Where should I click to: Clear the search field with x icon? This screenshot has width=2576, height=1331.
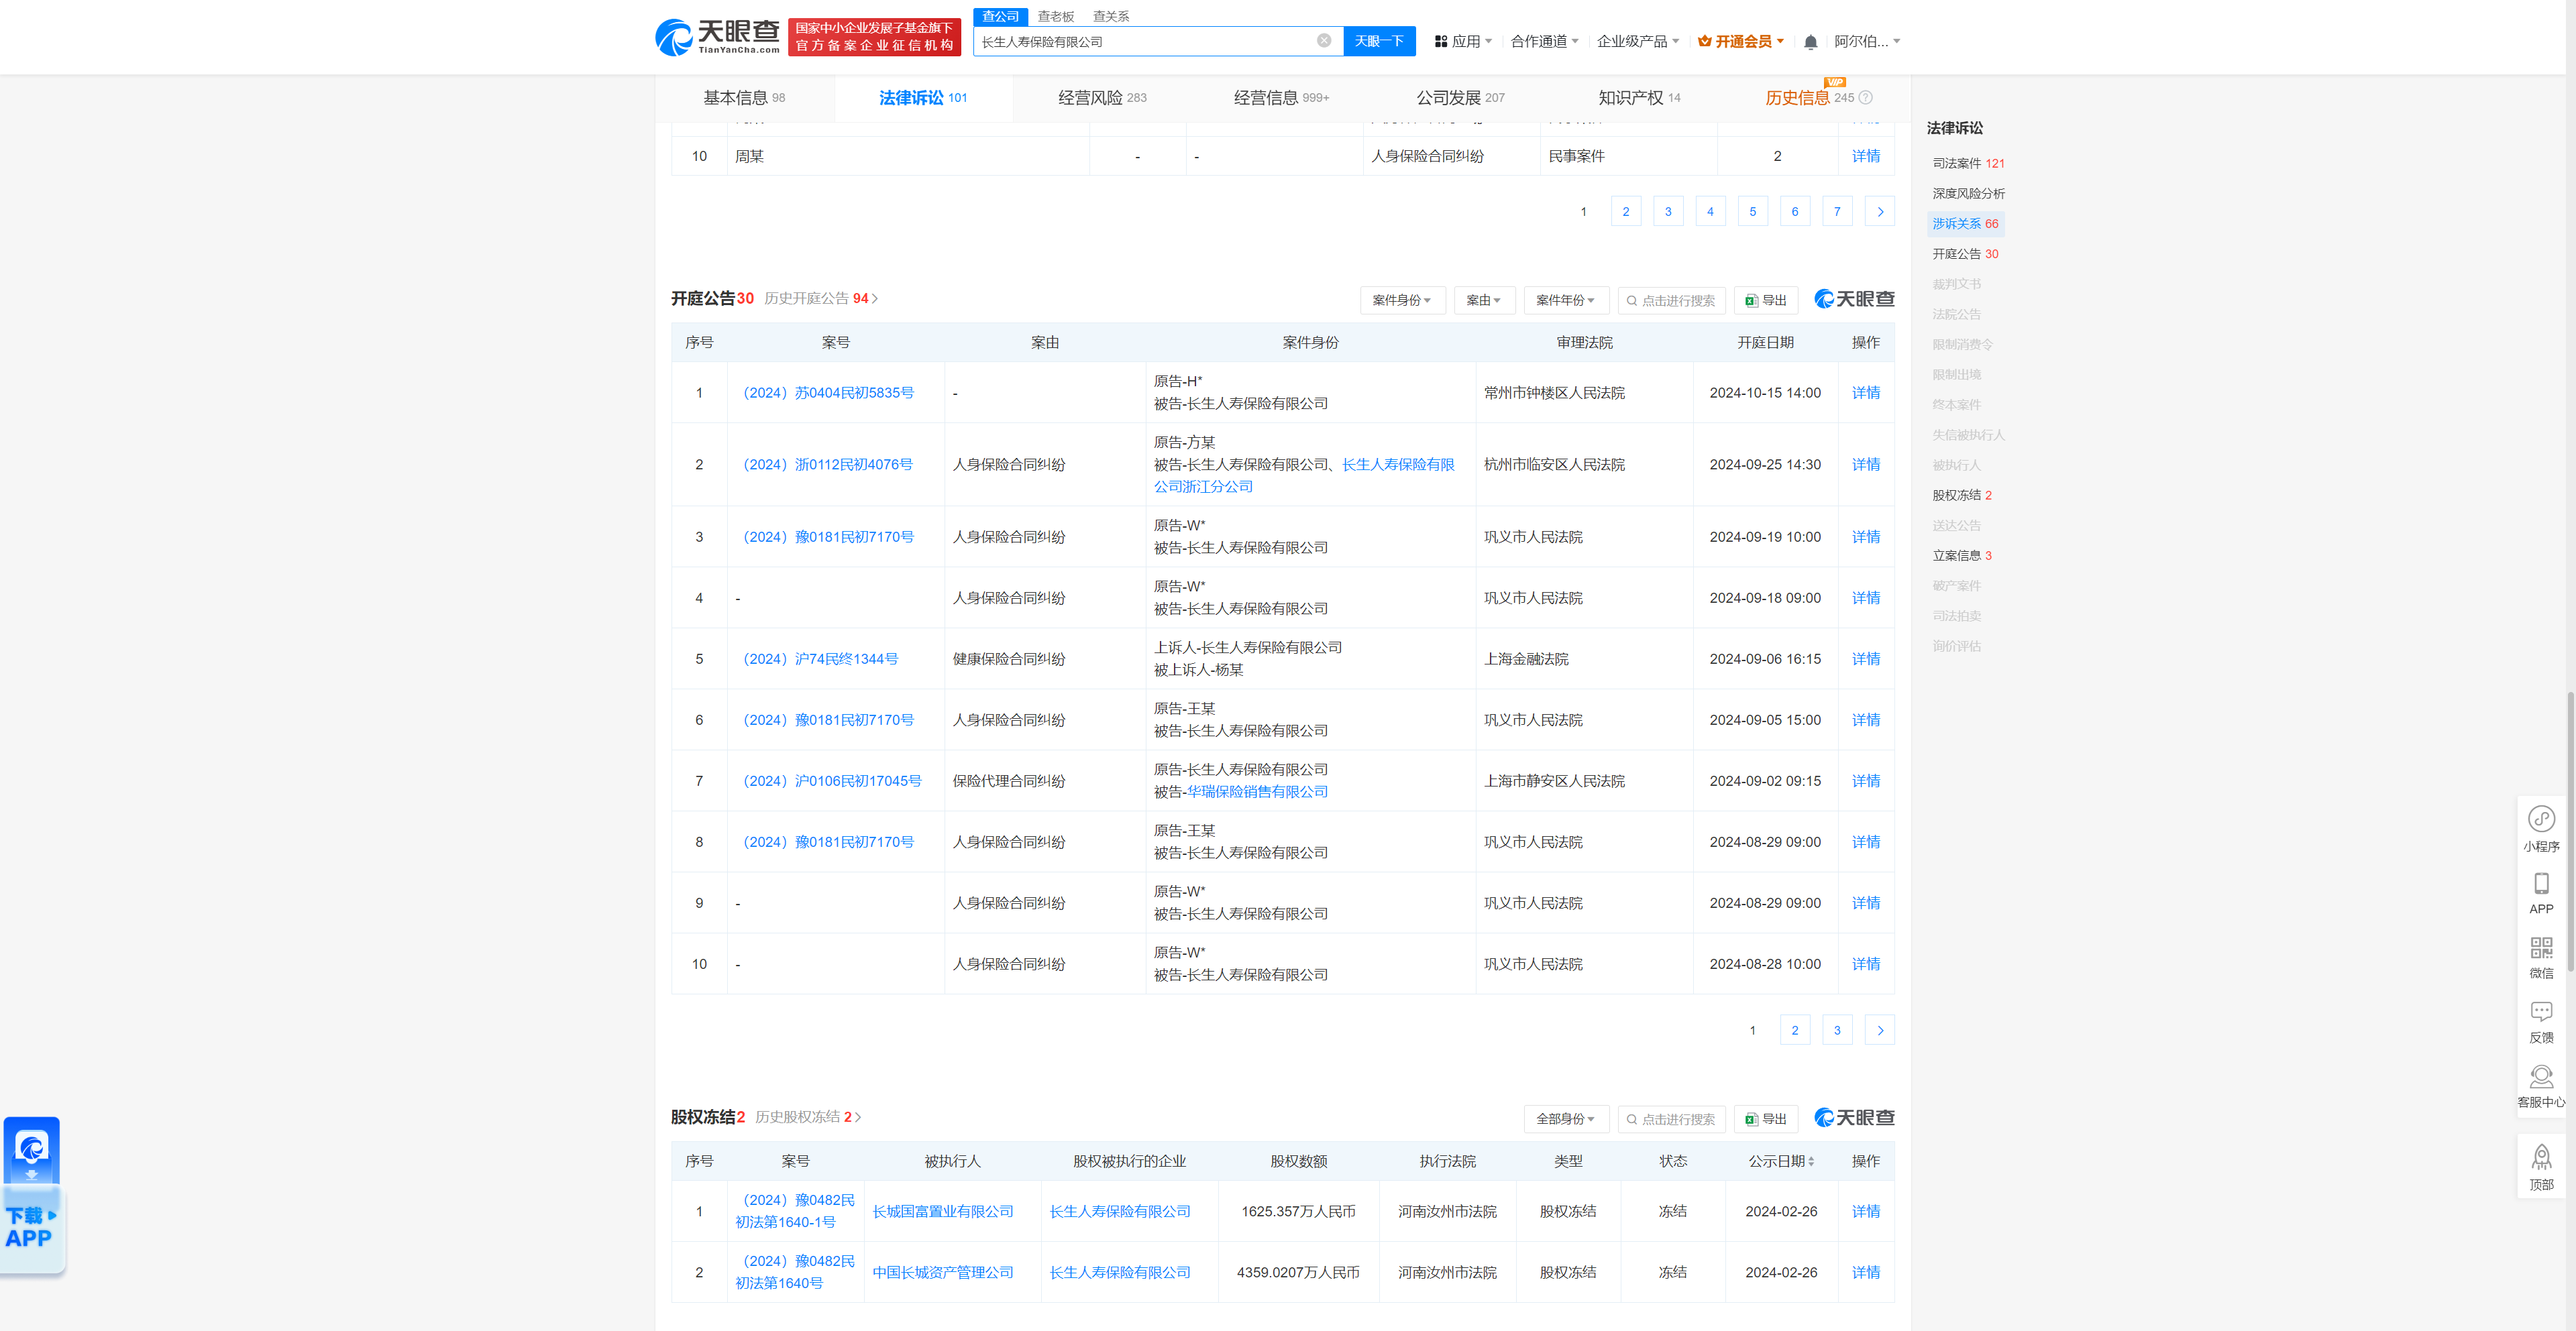[x=1324, y=41]
